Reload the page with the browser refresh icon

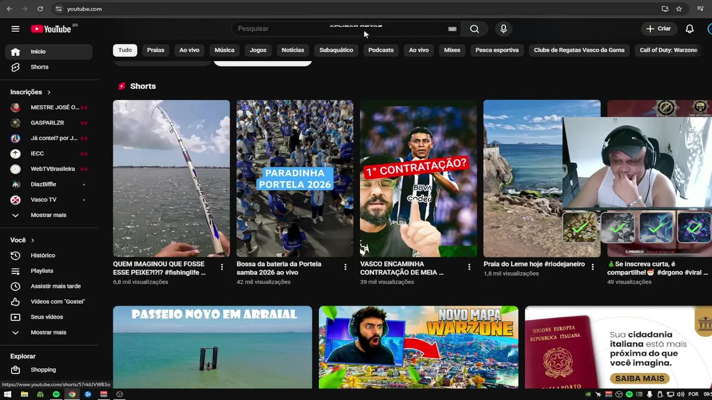click(40, 9)
